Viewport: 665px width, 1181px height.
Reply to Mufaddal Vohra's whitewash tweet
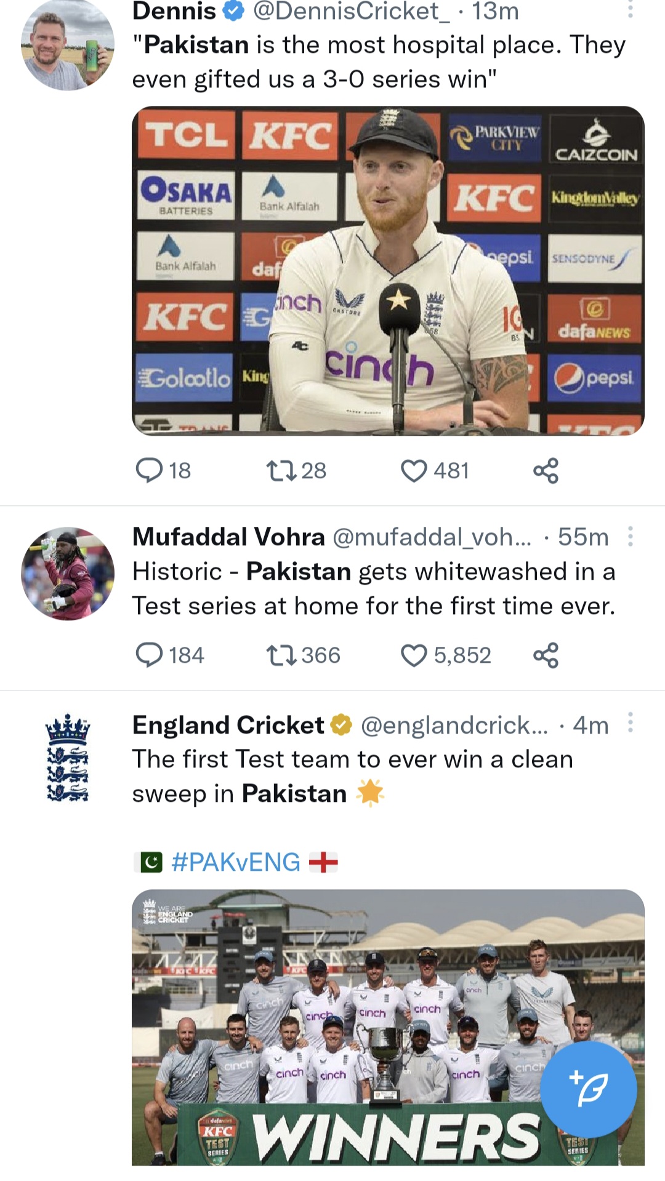pyautogui.click(x=149, y=655)
